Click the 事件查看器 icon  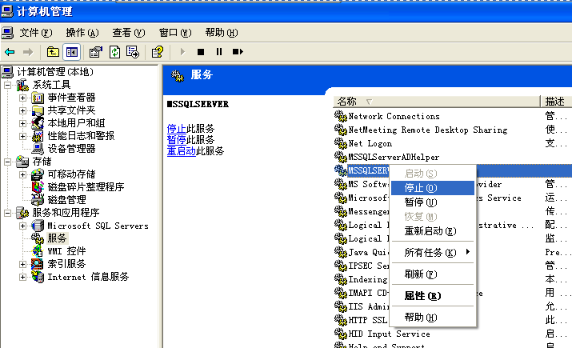tap(38, 98)
